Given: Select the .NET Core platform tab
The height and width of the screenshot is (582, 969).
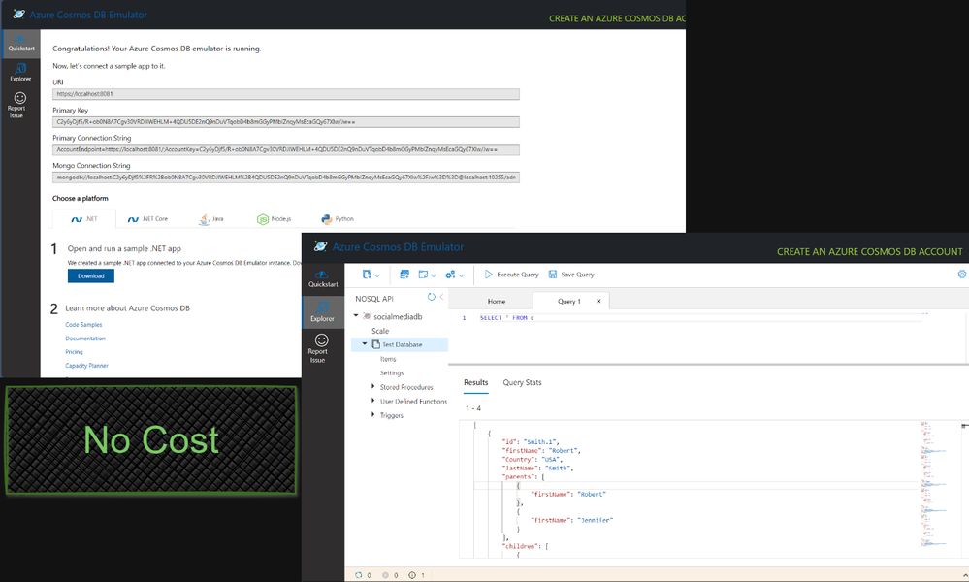Looking at the screenshot, I should tap(147, 218).
